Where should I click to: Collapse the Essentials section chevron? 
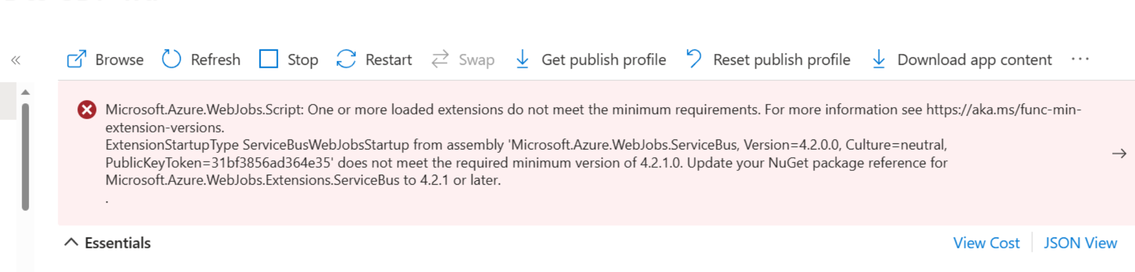71,242
